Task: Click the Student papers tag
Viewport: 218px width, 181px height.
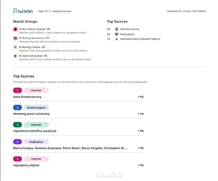Action: coord(36,108)
